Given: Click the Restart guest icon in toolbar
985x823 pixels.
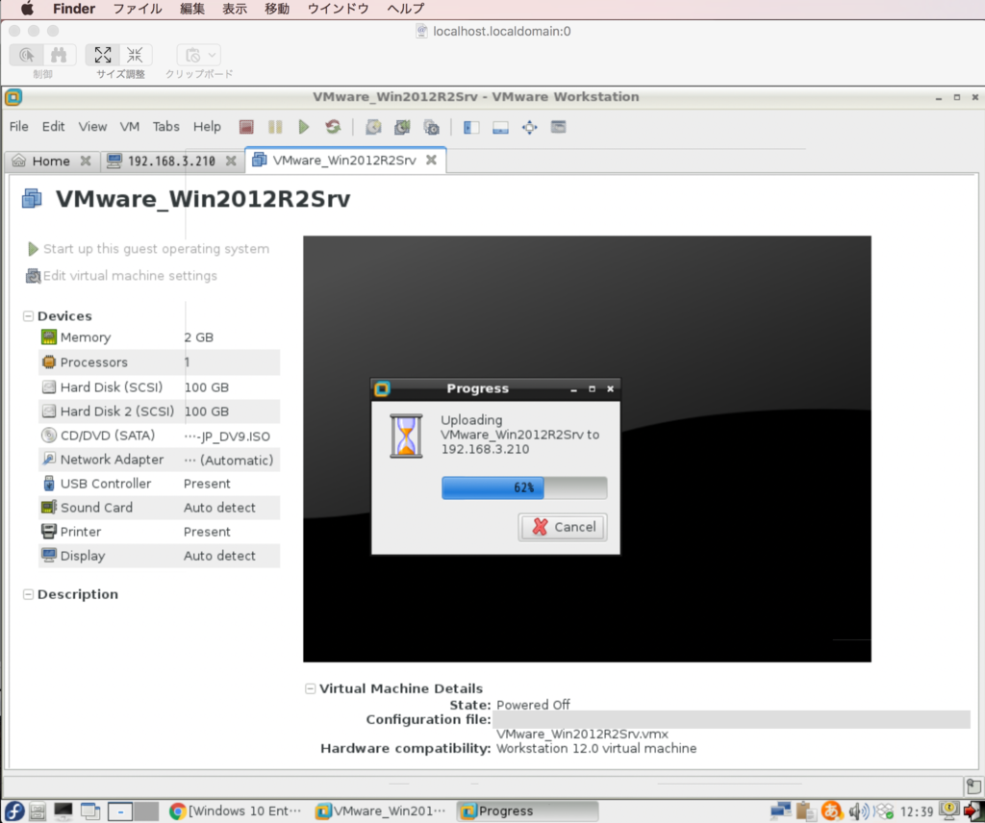Looking at the screenshot, I should 333,128.
